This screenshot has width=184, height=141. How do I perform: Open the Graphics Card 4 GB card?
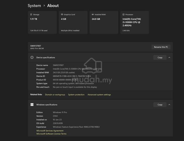73,22
